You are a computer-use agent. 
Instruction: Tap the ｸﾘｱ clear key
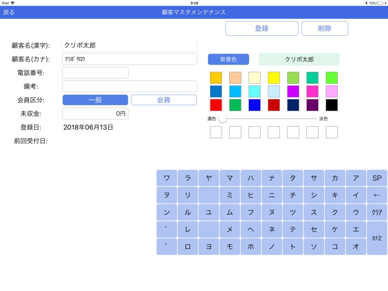click(377, 212)
